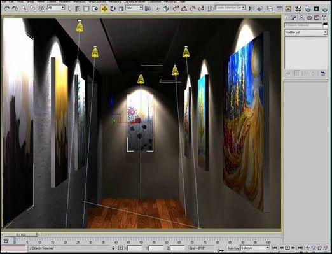Toggle Percent Snap
The width and height of the screenshot is (332, 254).
pyautogui.click(x=193, y=8)
